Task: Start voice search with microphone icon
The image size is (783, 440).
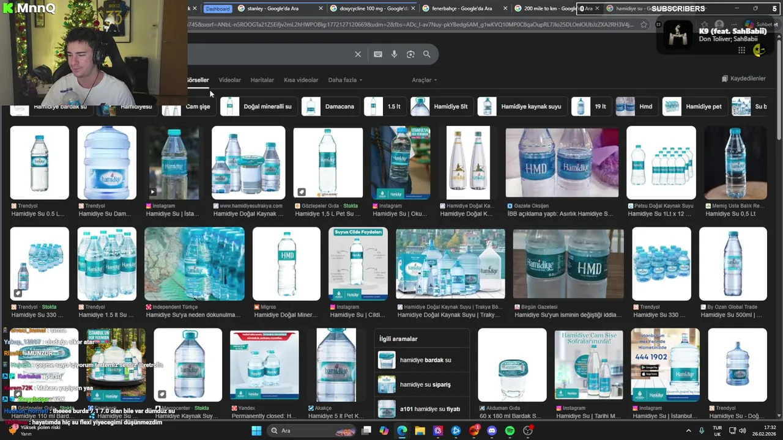Action: [x=394, y=54]
